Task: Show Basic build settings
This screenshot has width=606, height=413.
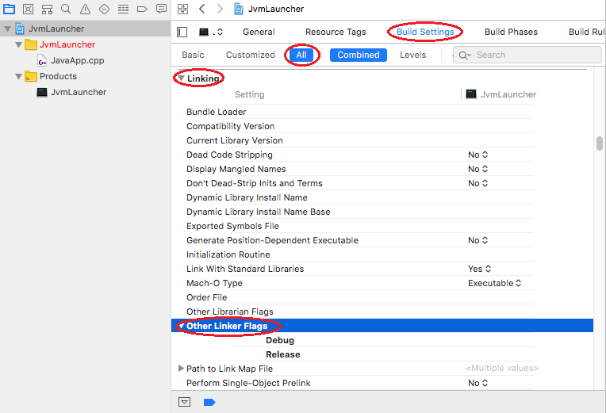Action: click(193, 55)
